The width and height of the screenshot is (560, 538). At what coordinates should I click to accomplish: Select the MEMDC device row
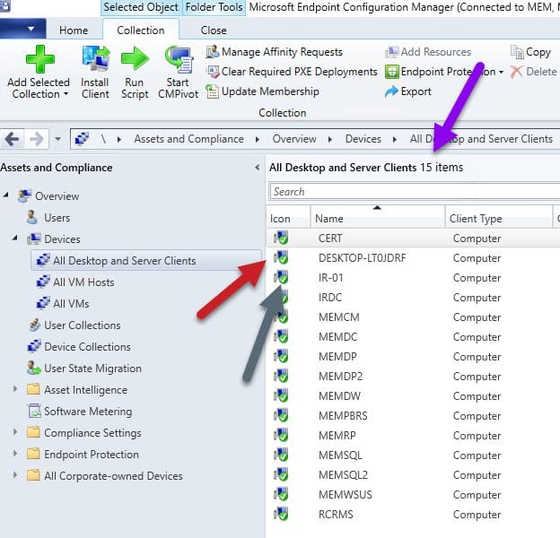point(413,337)
